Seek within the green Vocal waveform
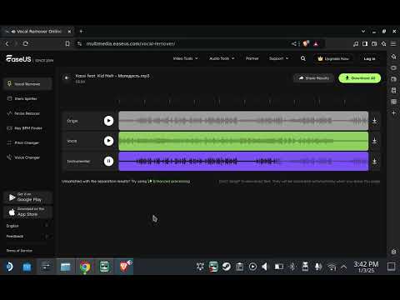Image resolution: width=400 pixels, height=300 pixels. (243, 141)
